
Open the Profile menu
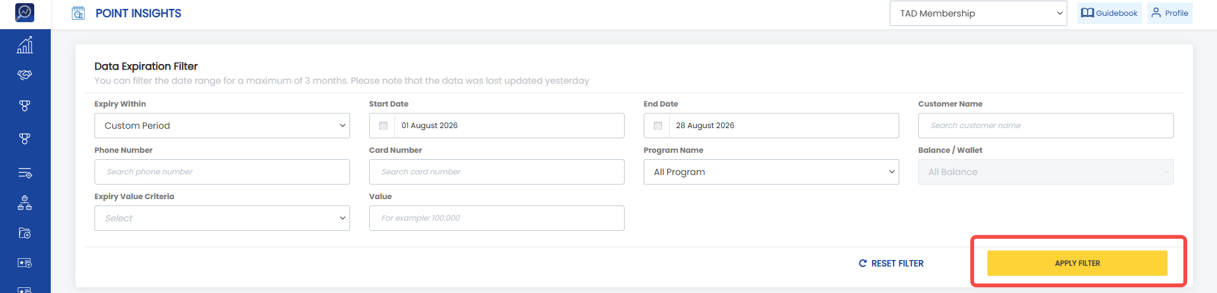(1169, 13)
